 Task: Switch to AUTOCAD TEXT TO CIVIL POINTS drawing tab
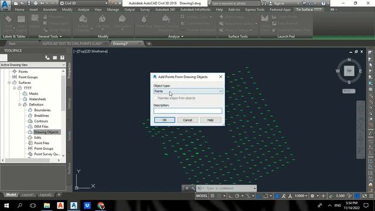[x=72, y=43]
